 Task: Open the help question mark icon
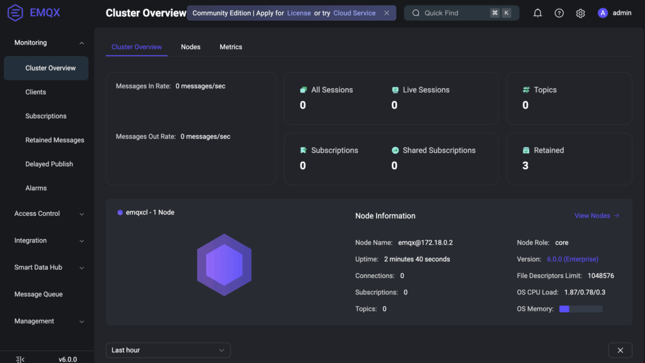(x=559, y=13)
